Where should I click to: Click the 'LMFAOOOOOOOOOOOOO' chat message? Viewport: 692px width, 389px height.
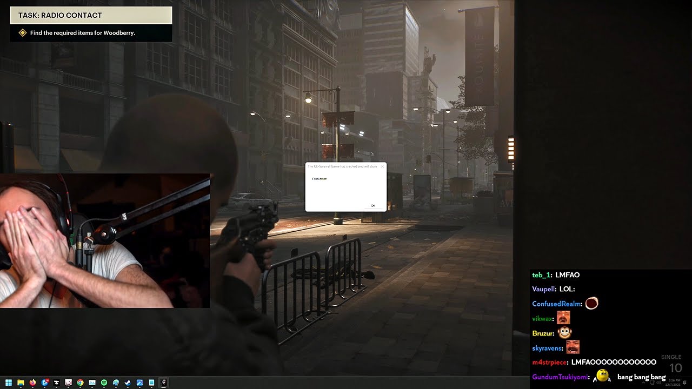coord(614,362)
